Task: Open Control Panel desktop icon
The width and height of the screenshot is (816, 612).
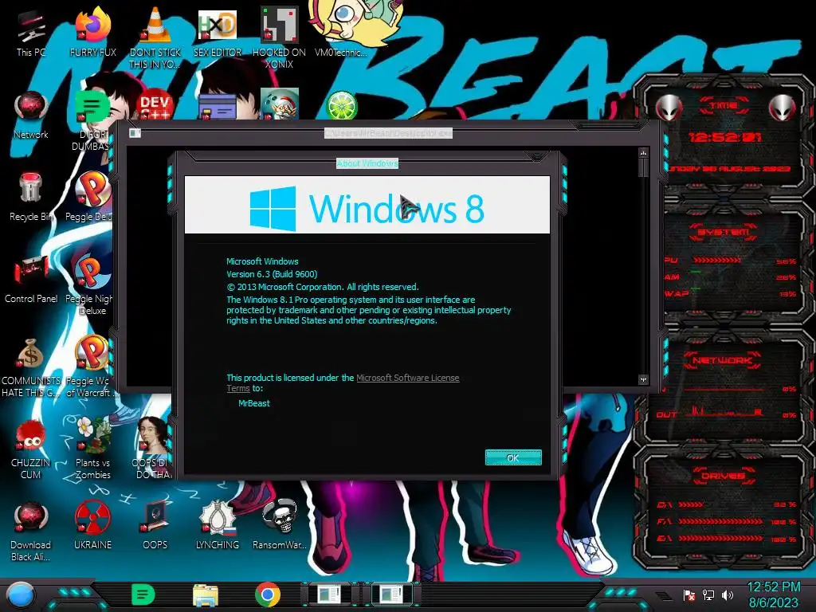Action: click(31, 279)
